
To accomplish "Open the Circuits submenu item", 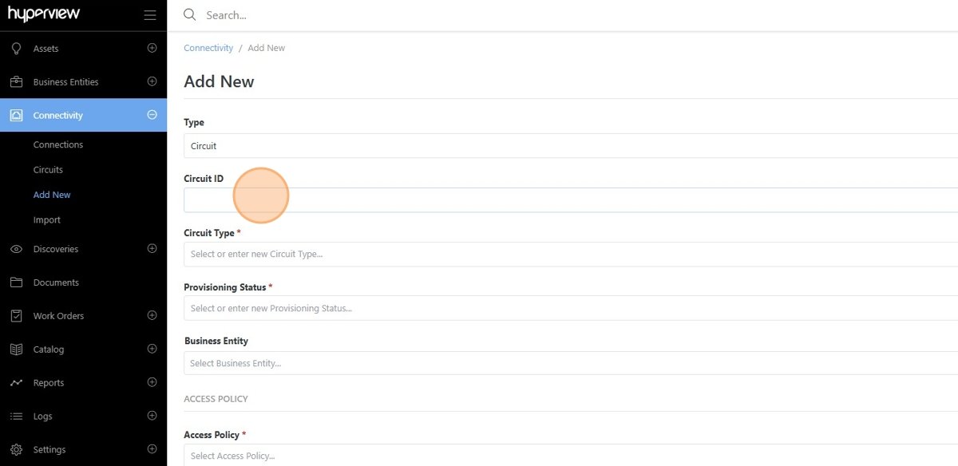I will coord(48,170).
